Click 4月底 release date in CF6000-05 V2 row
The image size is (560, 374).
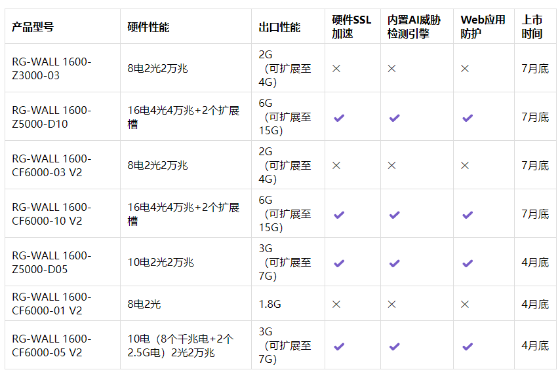point(535,345)
